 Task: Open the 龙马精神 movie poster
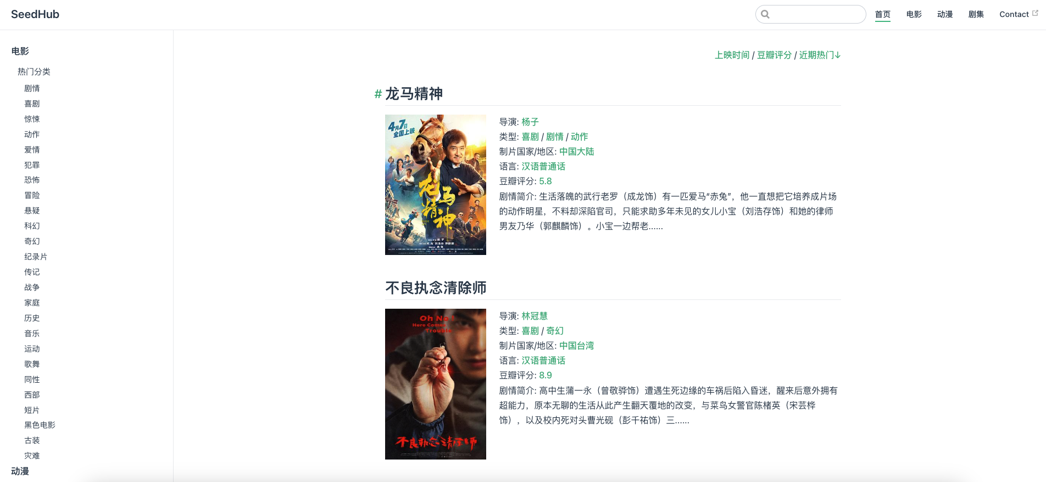[436, 185]
